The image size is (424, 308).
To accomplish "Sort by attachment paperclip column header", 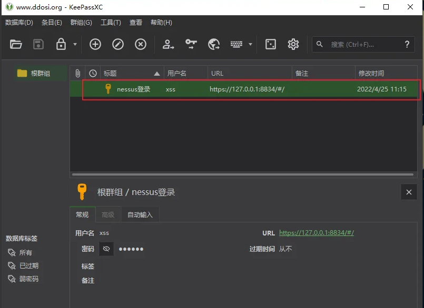I will [x=77, y=73].
